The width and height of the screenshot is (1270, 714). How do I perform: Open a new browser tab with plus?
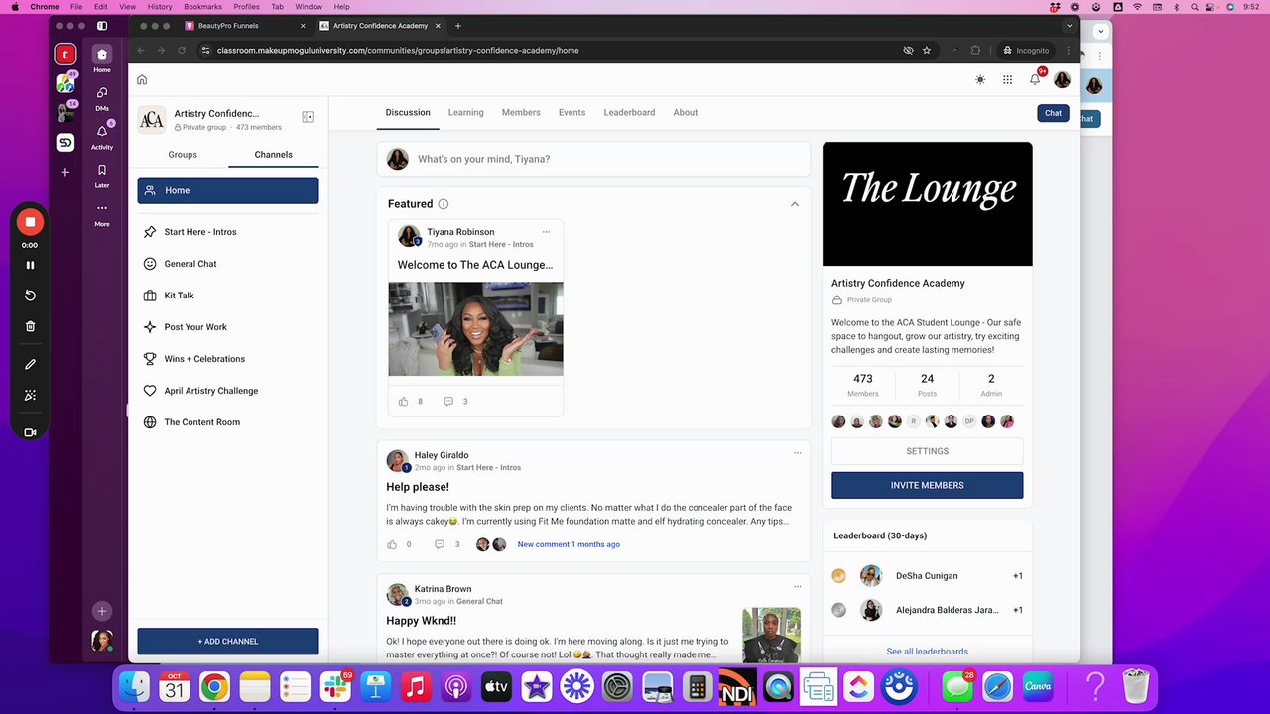pyautogui.click(x=457, y=26)
